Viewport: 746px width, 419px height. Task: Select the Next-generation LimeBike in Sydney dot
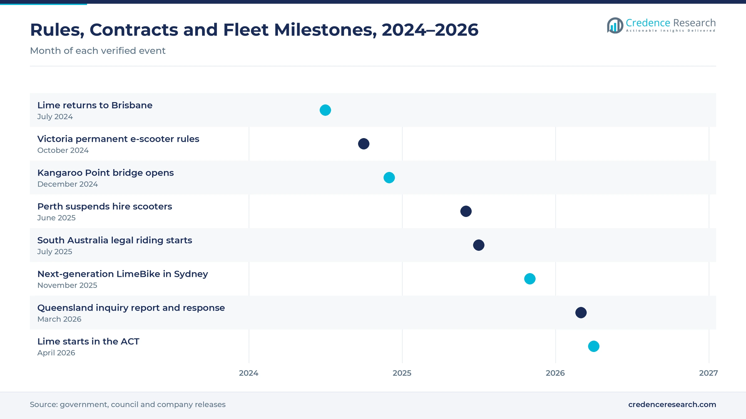[x=530, y=279]
